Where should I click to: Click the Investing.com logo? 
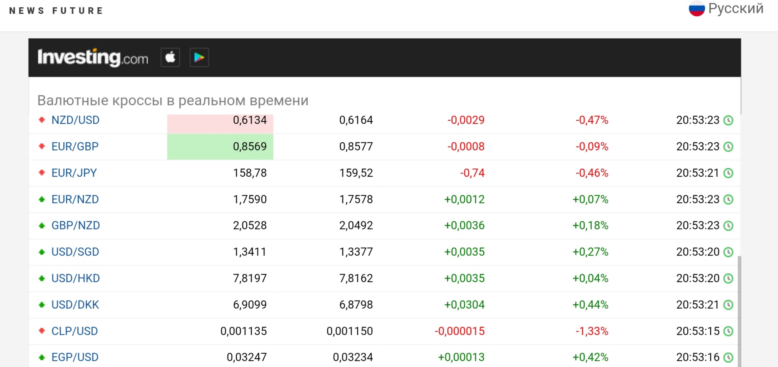point(93,58)
